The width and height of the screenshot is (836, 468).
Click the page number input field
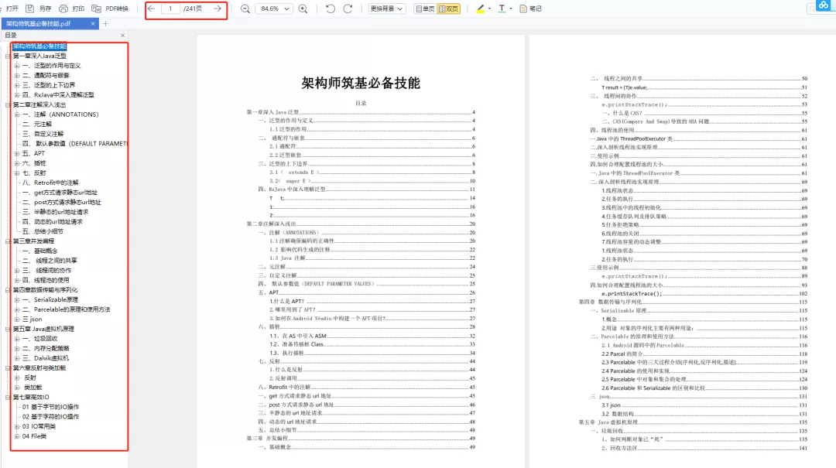tap(171, 9)
